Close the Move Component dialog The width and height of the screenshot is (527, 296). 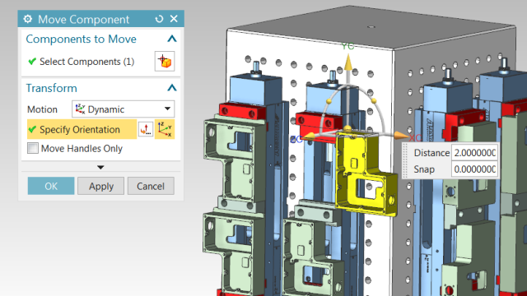point(174,19)
